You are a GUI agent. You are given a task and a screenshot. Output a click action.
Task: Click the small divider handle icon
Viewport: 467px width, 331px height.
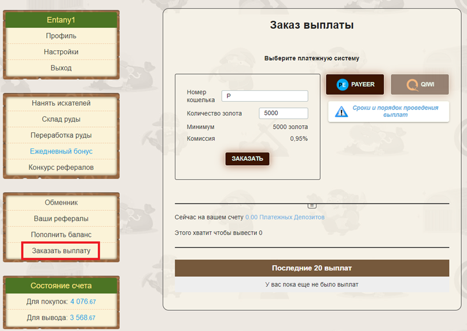point(312,206)
